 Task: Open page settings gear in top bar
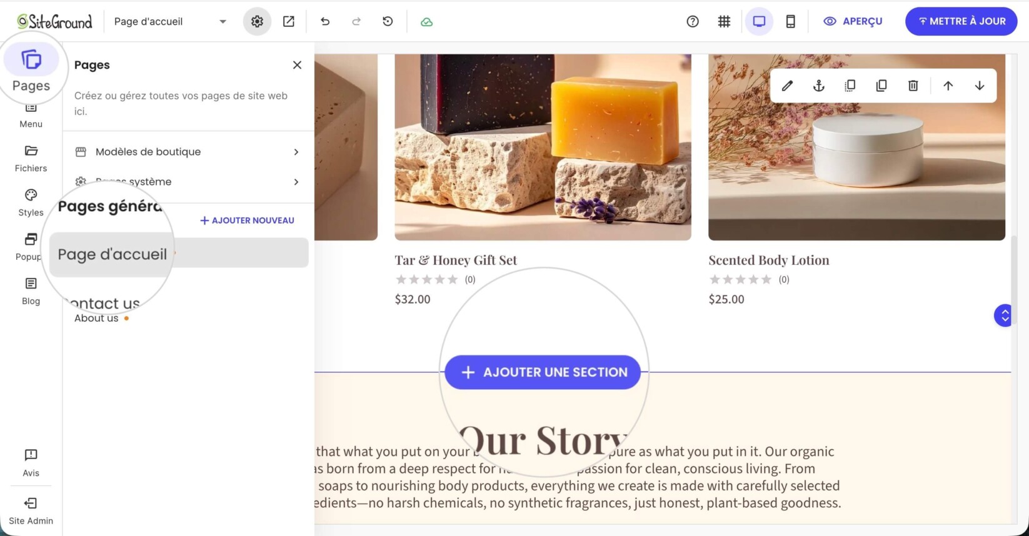(x=257, y=21)
